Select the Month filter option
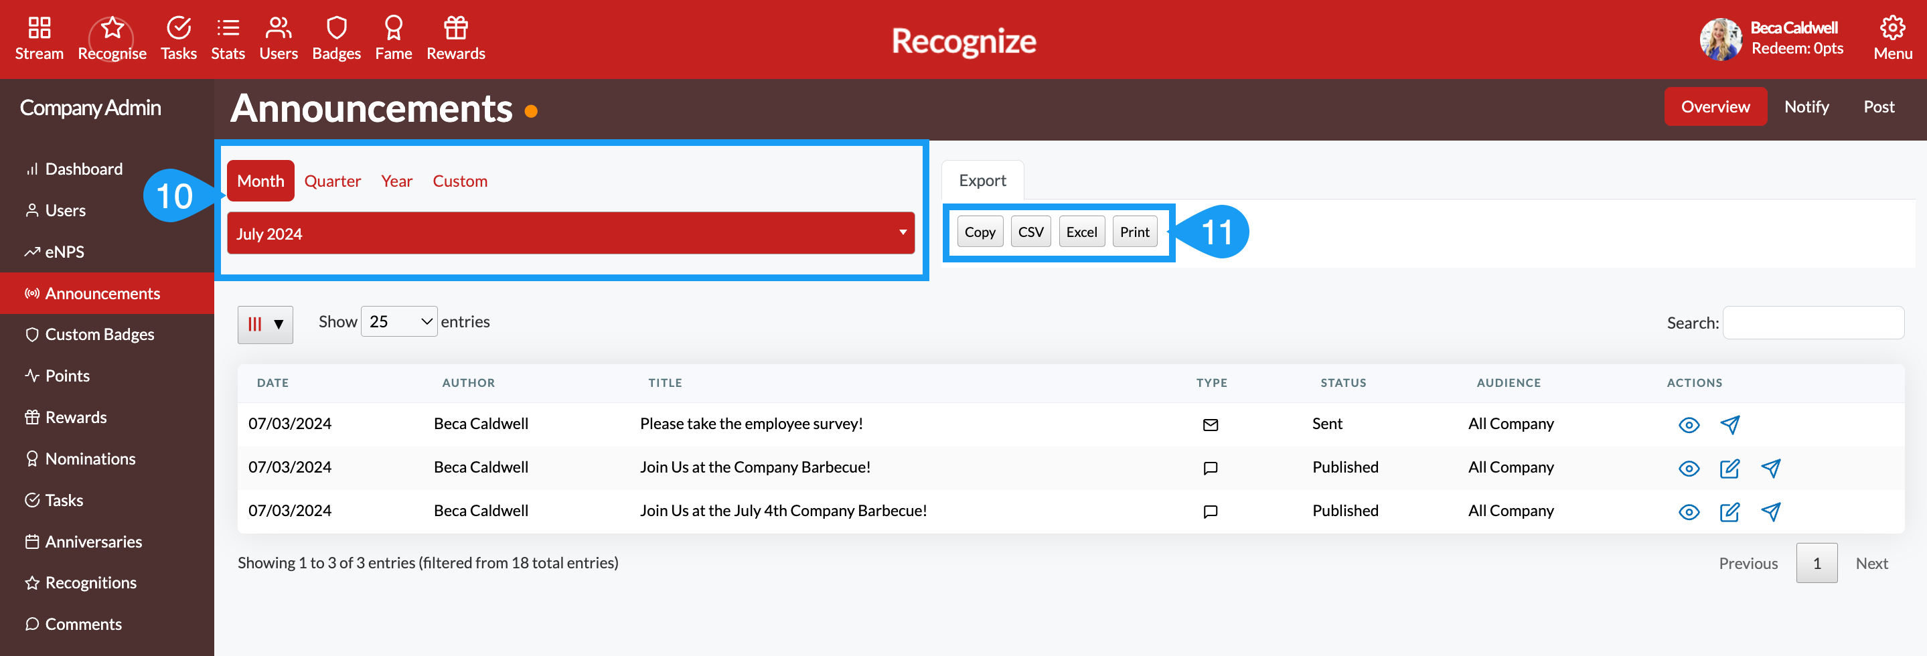The image size is (1927, 656). [260, 180]
